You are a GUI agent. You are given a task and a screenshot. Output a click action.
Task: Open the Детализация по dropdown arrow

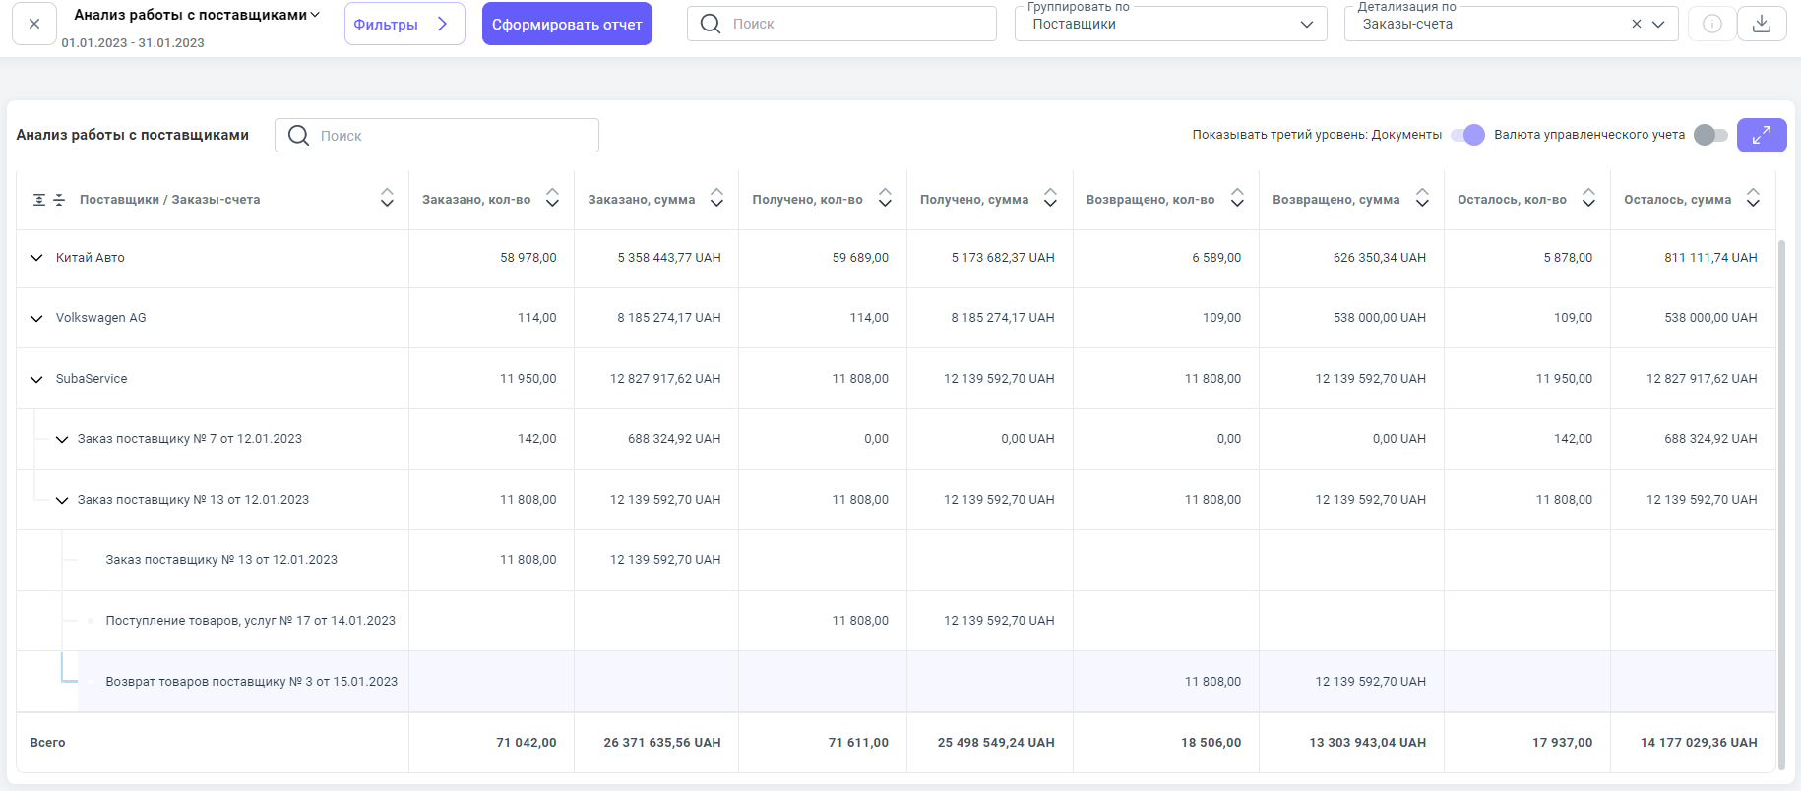click(x=1658, y=24)
